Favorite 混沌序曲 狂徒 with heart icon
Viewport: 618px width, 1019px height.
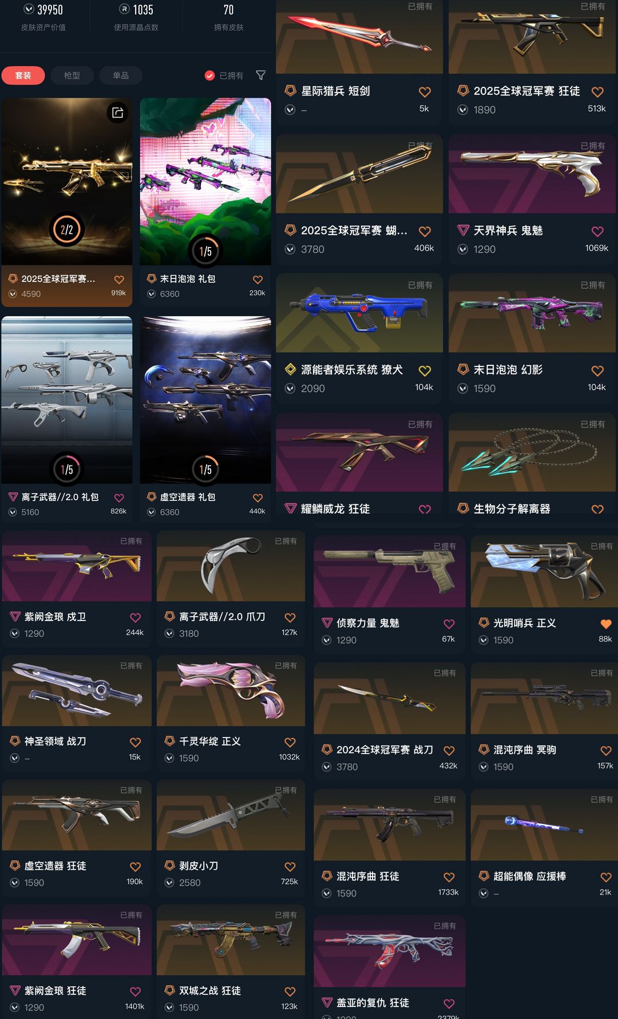coord(449,877)
